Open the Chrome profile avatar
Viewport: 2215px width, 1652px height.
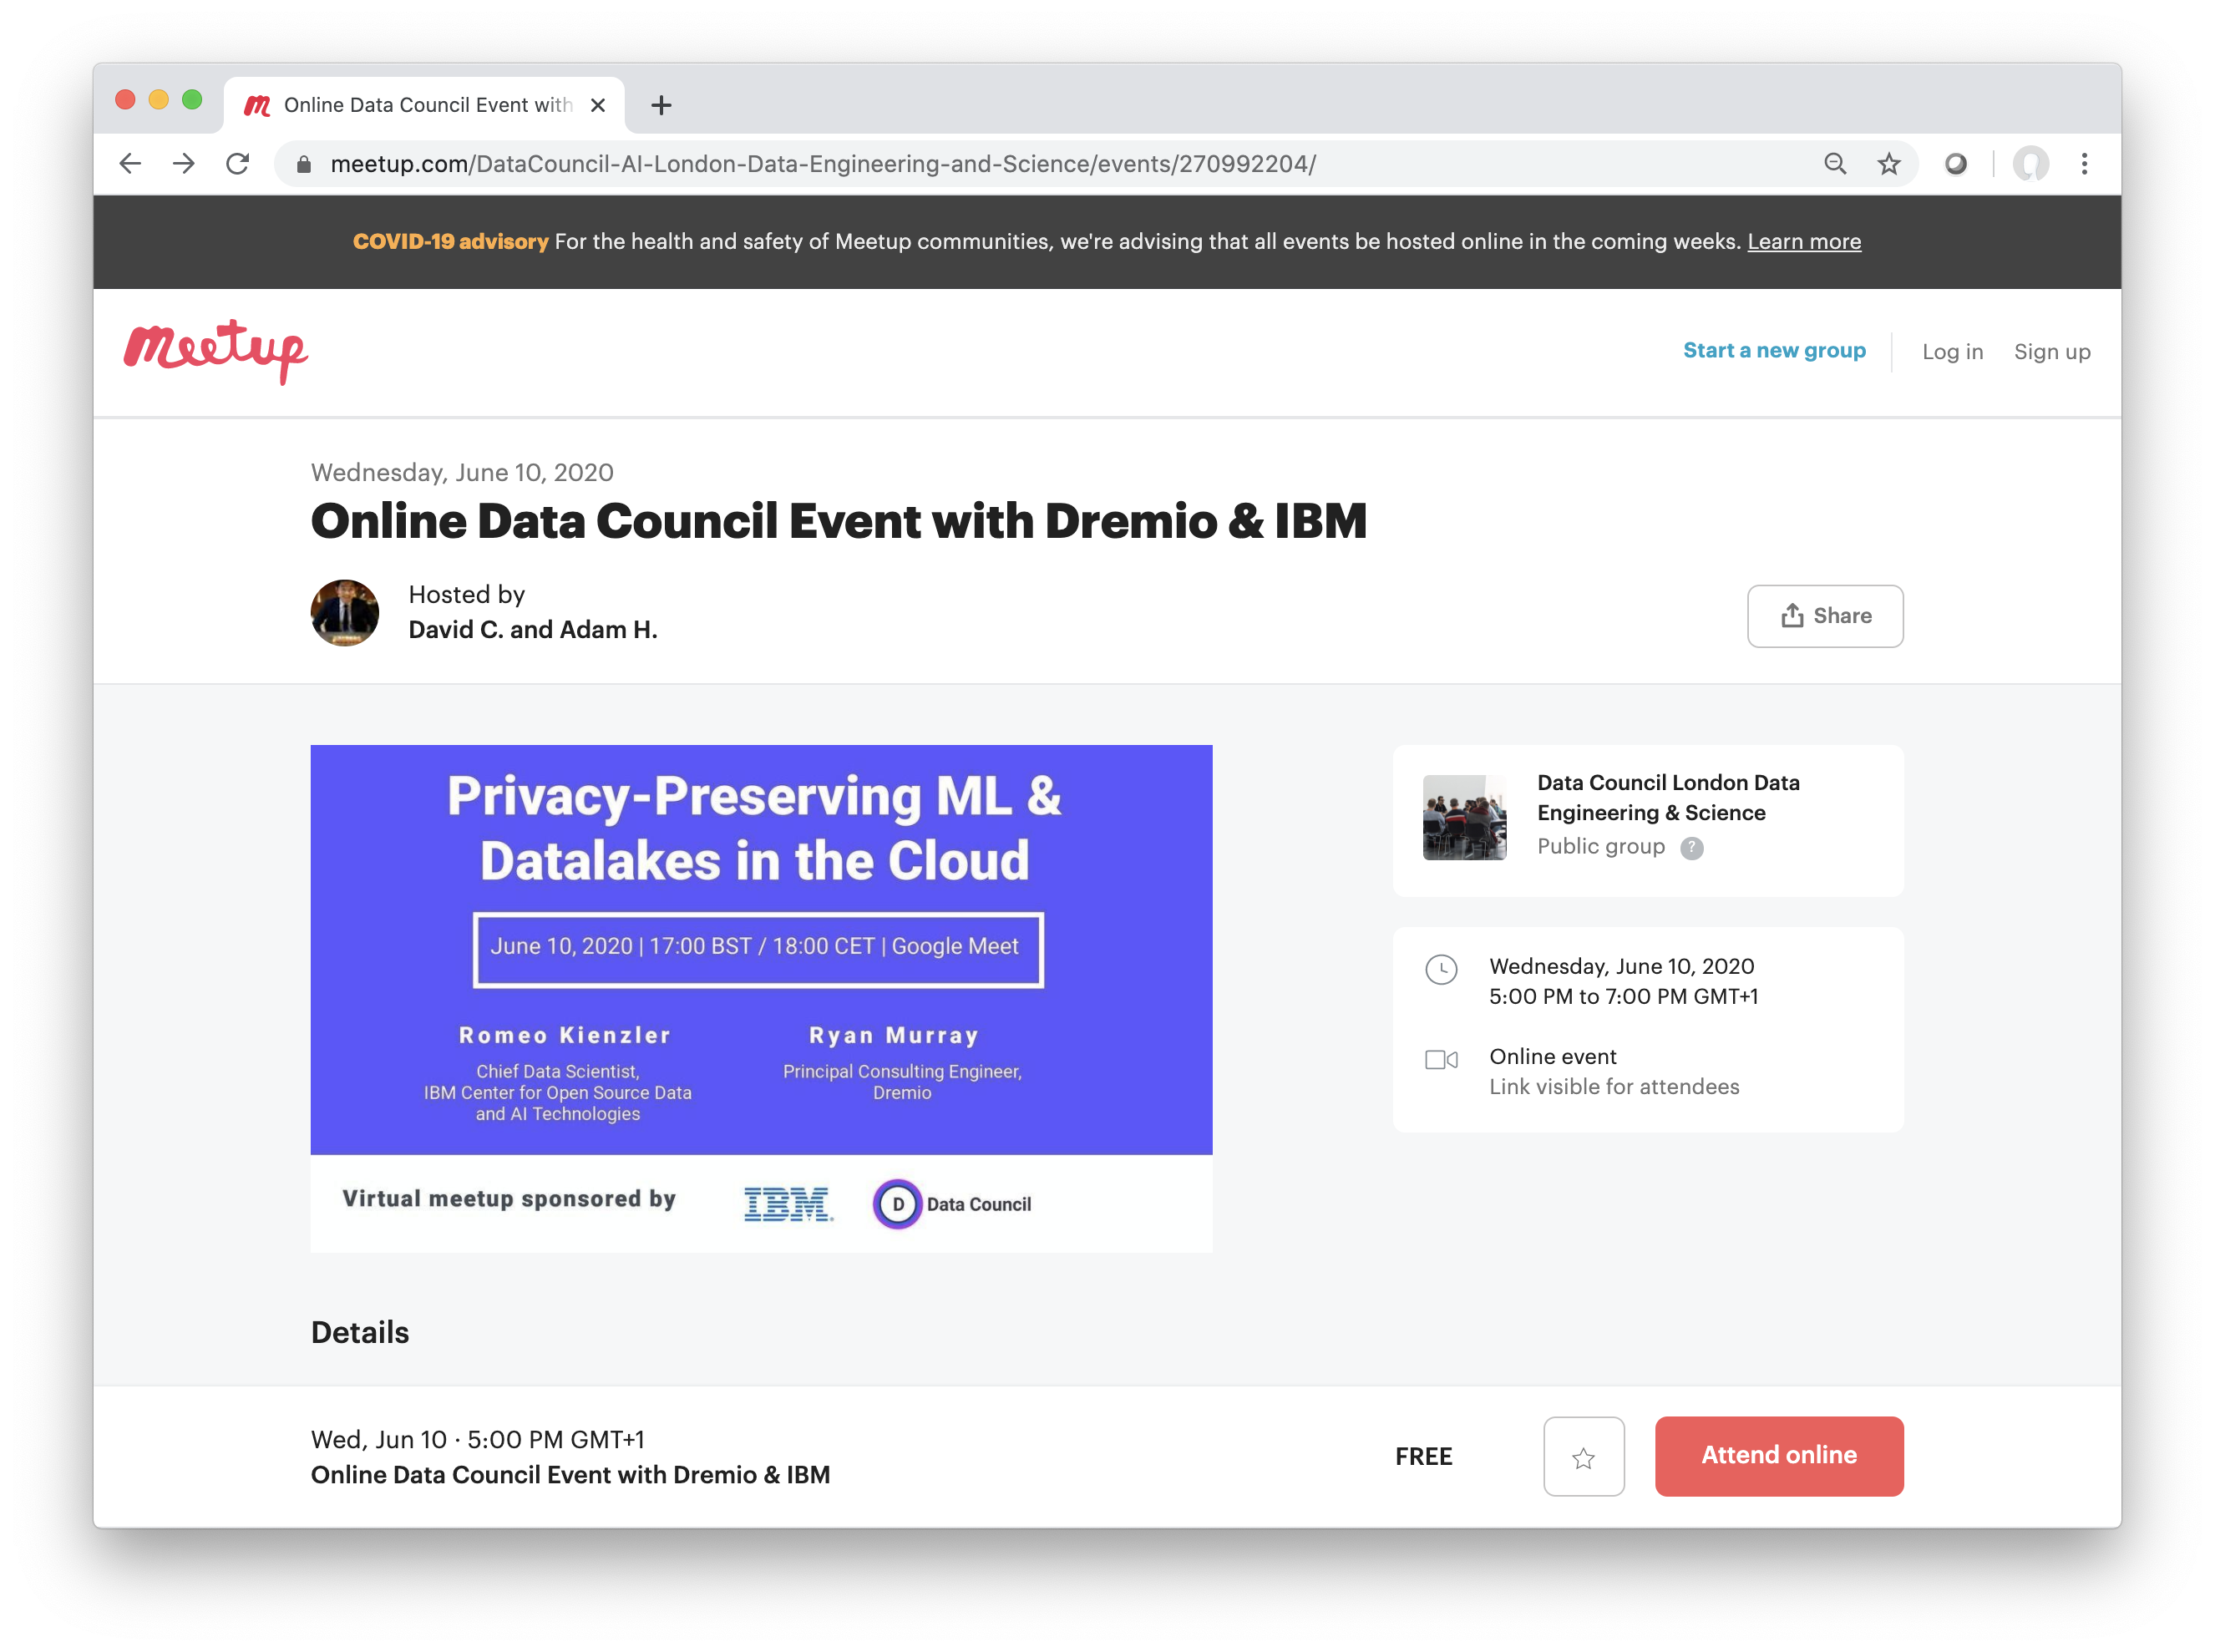(x=2030, y=163)
